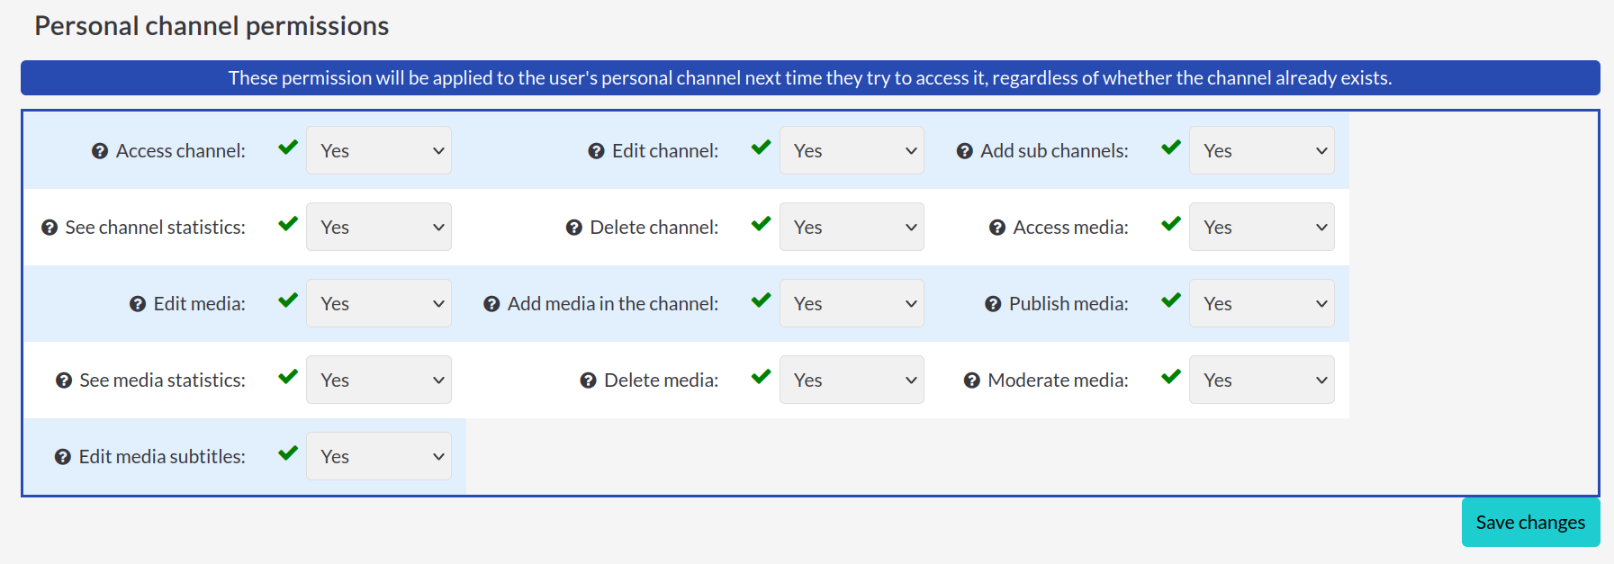Click help icon beside Delete media
The height and width of the screenshot is (564, 1614).
click(x=589, y=380)
